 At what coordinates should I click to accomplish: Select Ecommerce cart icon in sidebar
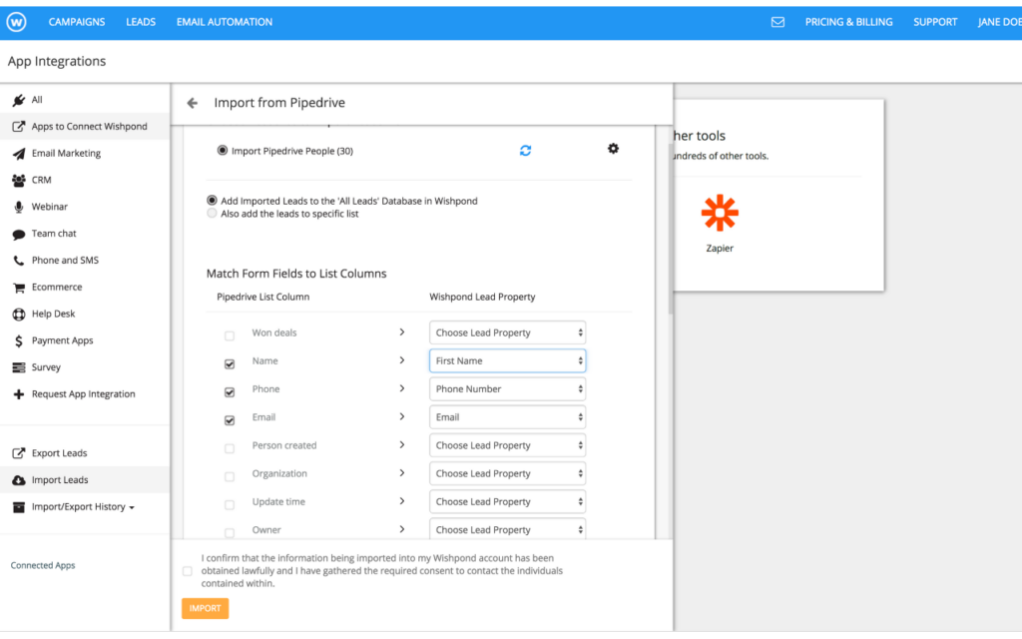(18, 288)
